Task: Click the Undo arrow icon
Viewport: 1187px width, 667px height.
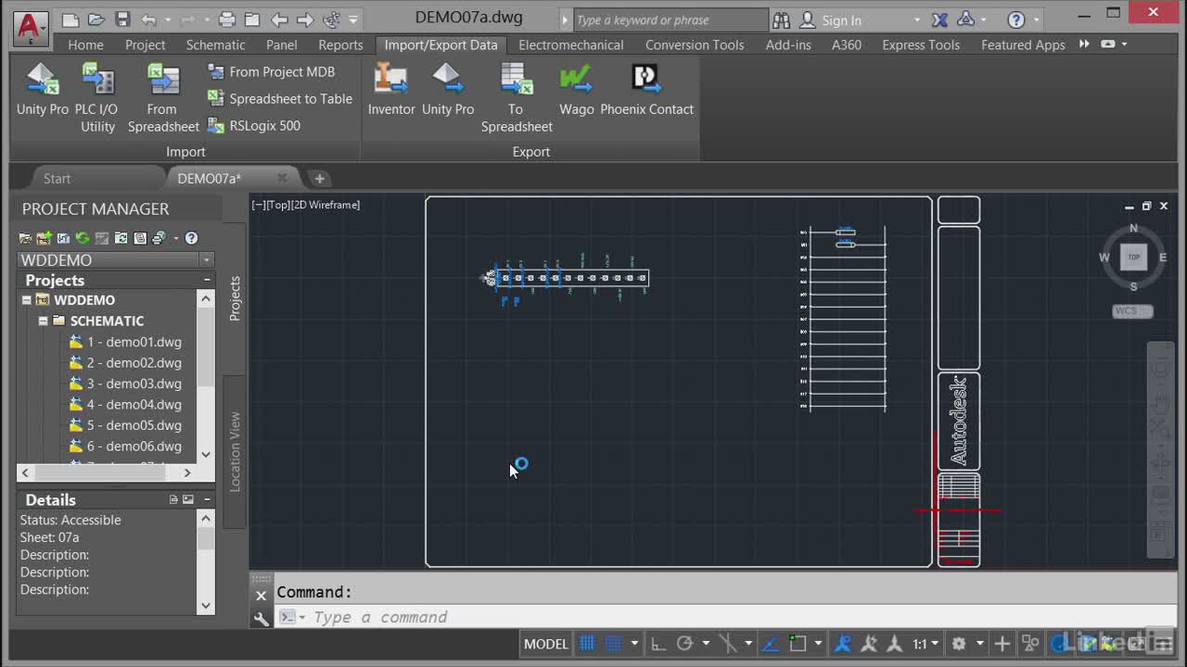Action: (149, 19)
